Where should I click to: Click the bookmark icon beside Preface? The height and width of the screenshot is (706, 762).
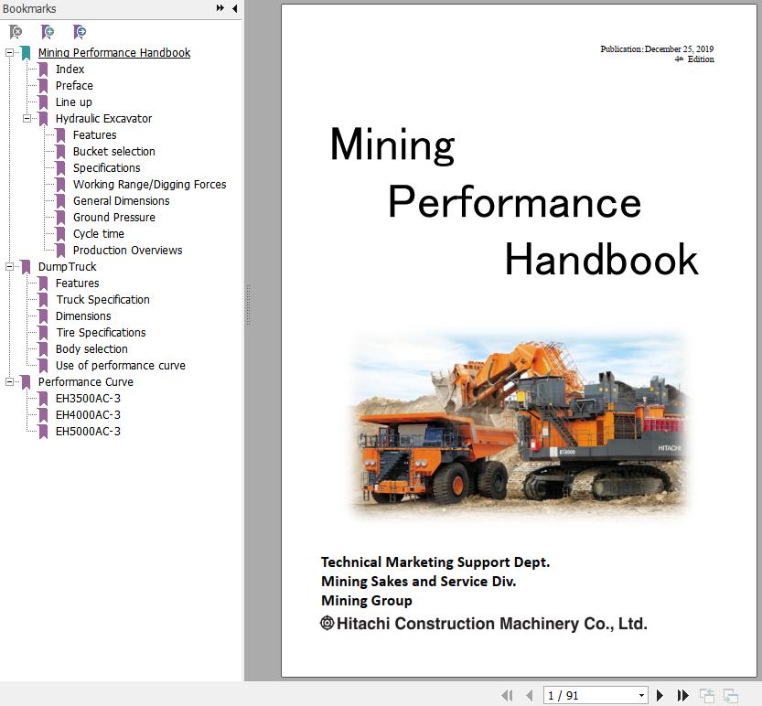43,86
